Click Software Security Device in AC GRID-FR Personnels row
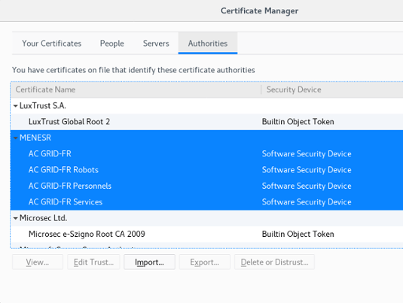This screenshot has width=403, height=303. pyautogui.click(x=307, y=186)
